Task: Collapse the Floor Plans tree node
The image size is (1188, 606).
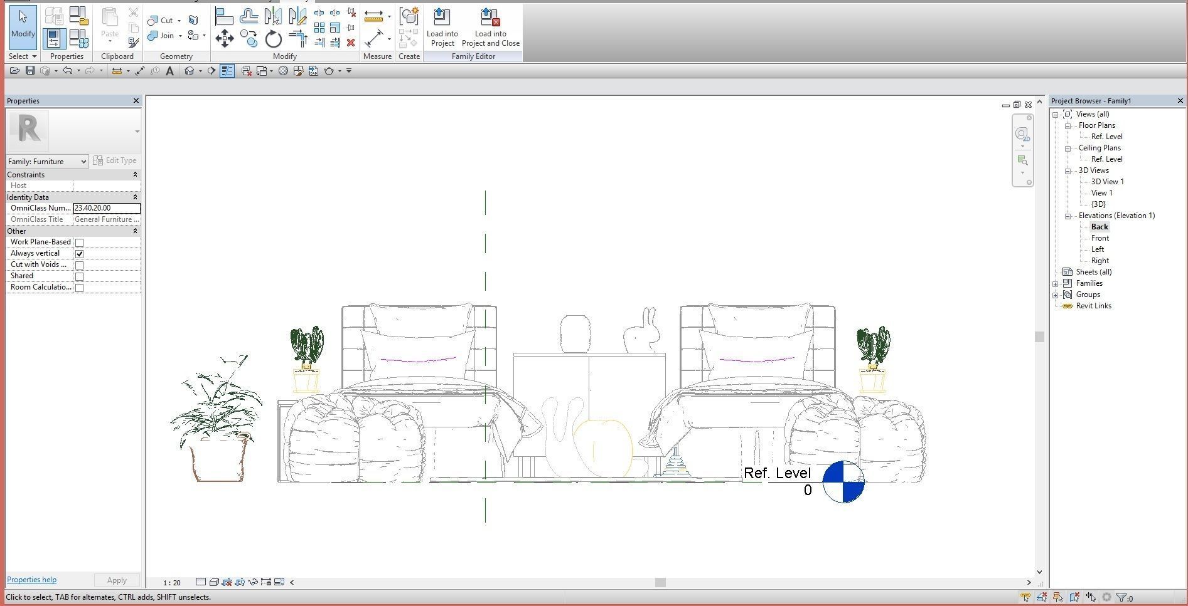Action: click(x=1068, y=125)
